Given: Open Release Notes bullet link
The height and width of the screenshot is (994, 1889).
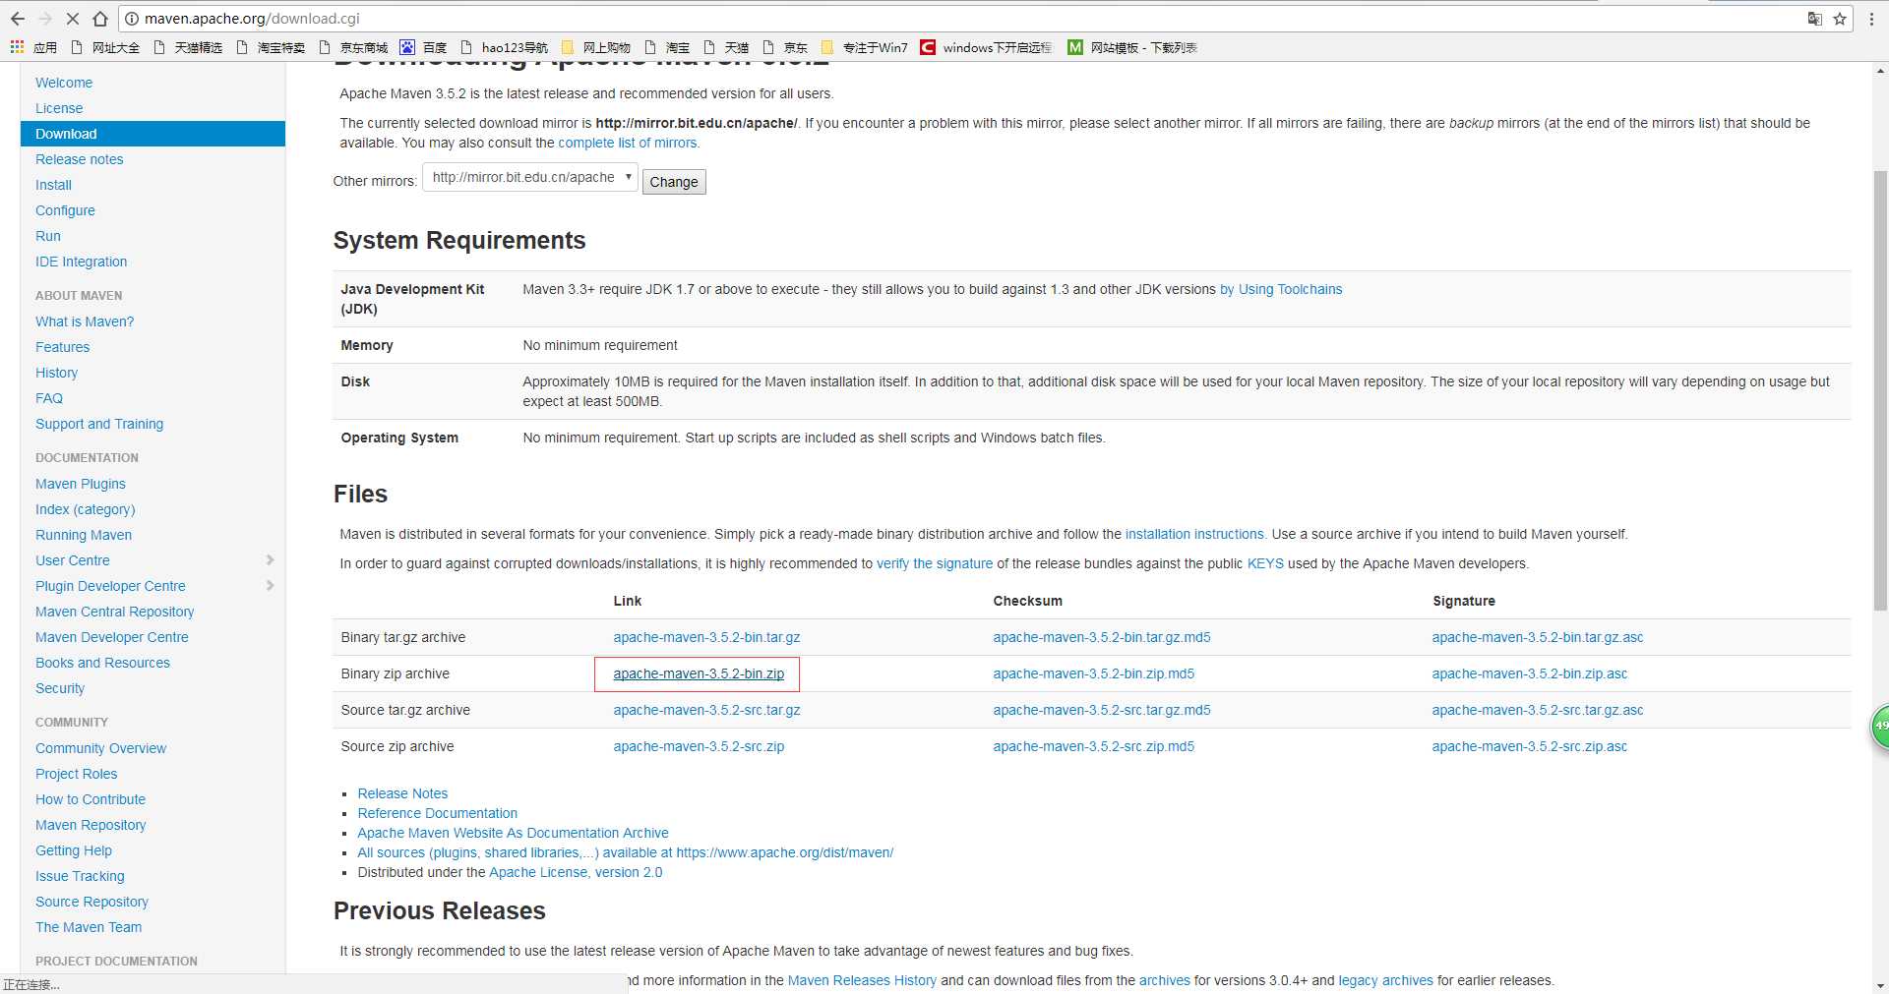Looking at the screenshot, I should pyautogui.click(x=402, y=793).
